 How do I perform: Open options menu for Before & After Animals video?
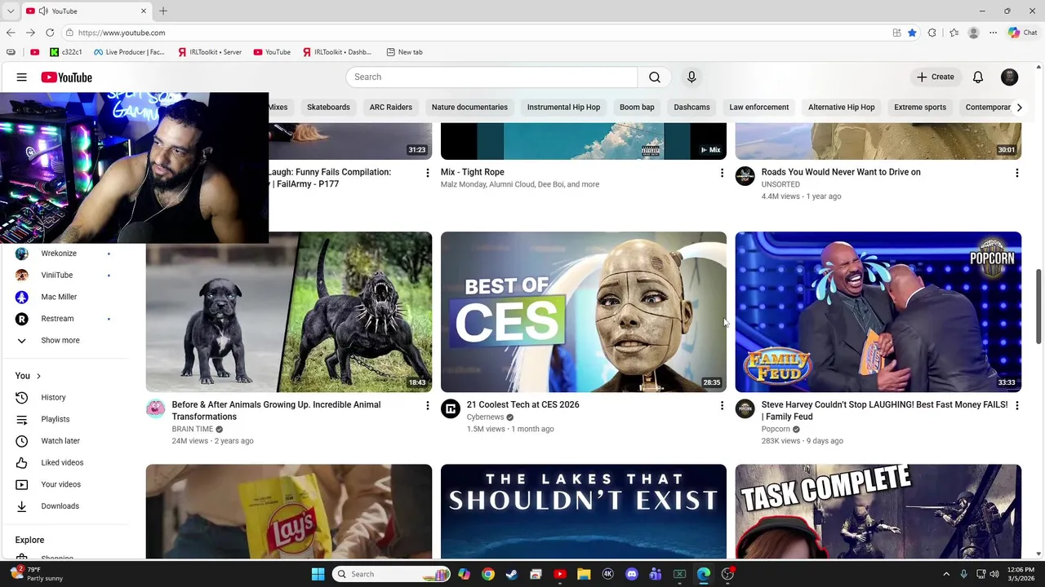pyautogui.click(x=427, y=405)
